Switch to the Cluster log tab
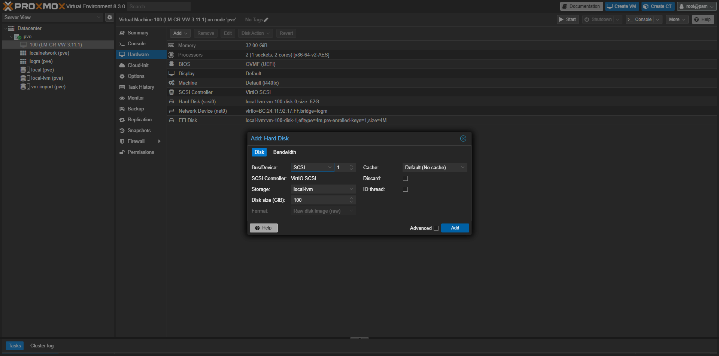 coord(42,346)
